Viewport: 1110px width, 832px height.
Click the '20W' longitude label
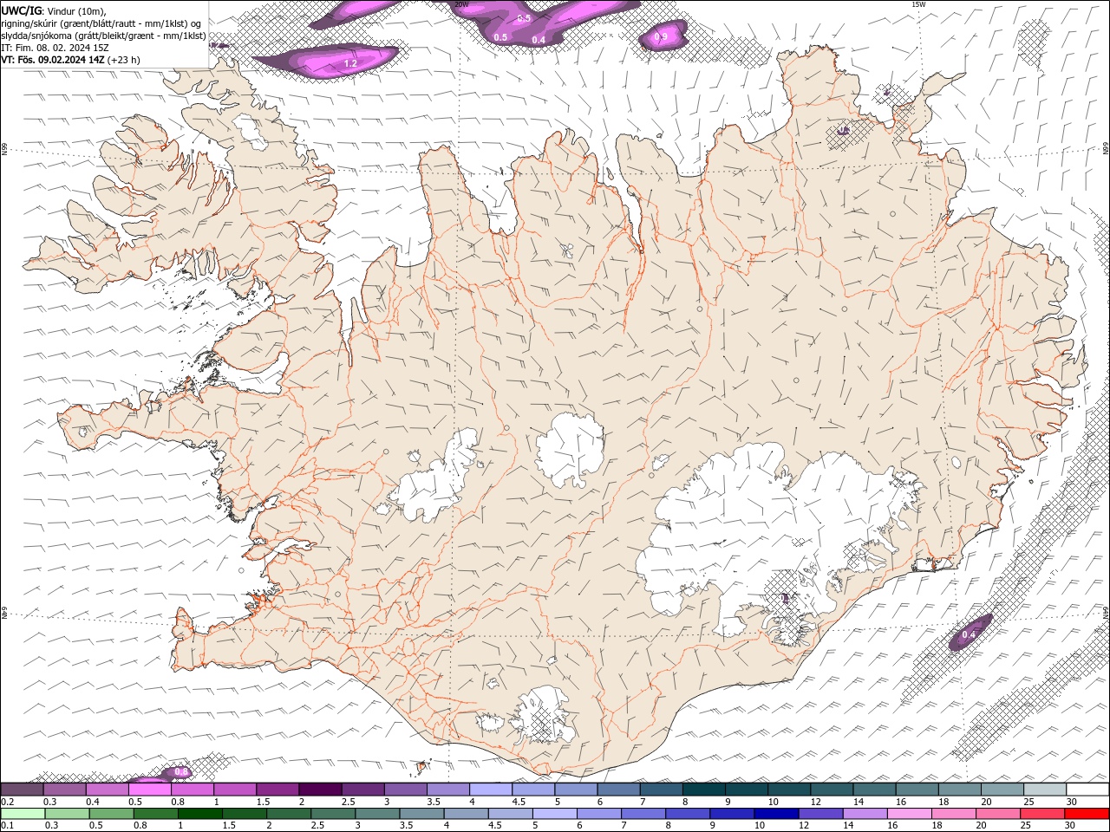coord(461,4)
